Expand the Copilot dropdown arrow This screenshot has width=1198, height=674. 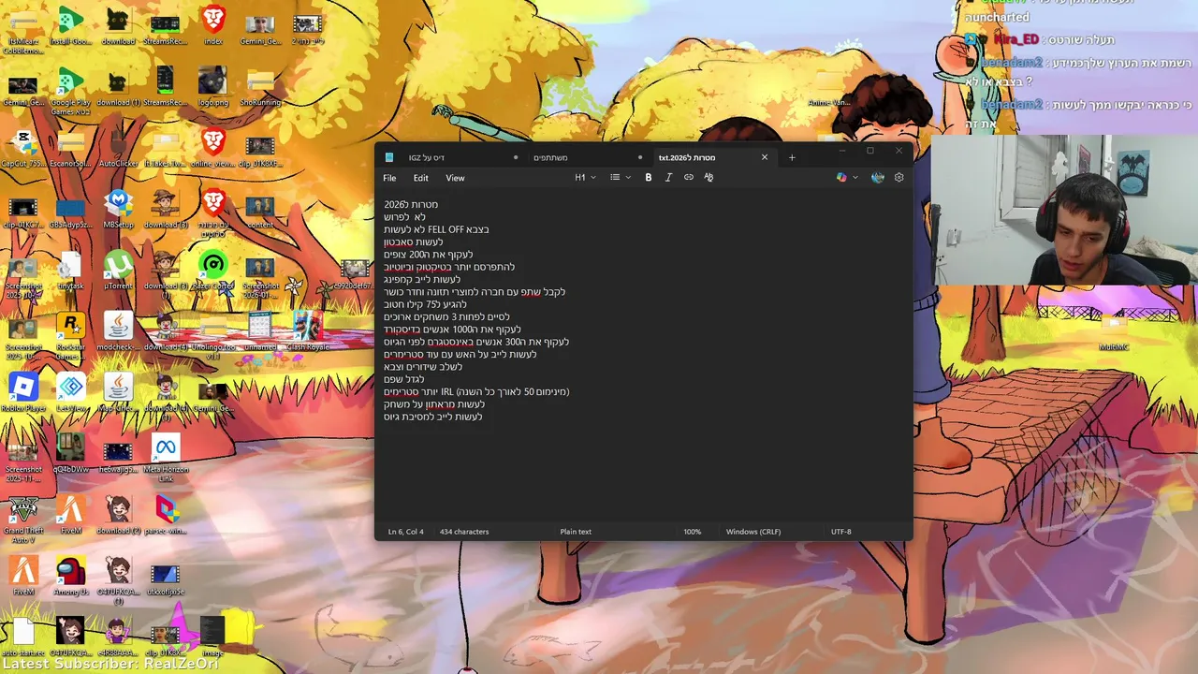tap(855, 178)
